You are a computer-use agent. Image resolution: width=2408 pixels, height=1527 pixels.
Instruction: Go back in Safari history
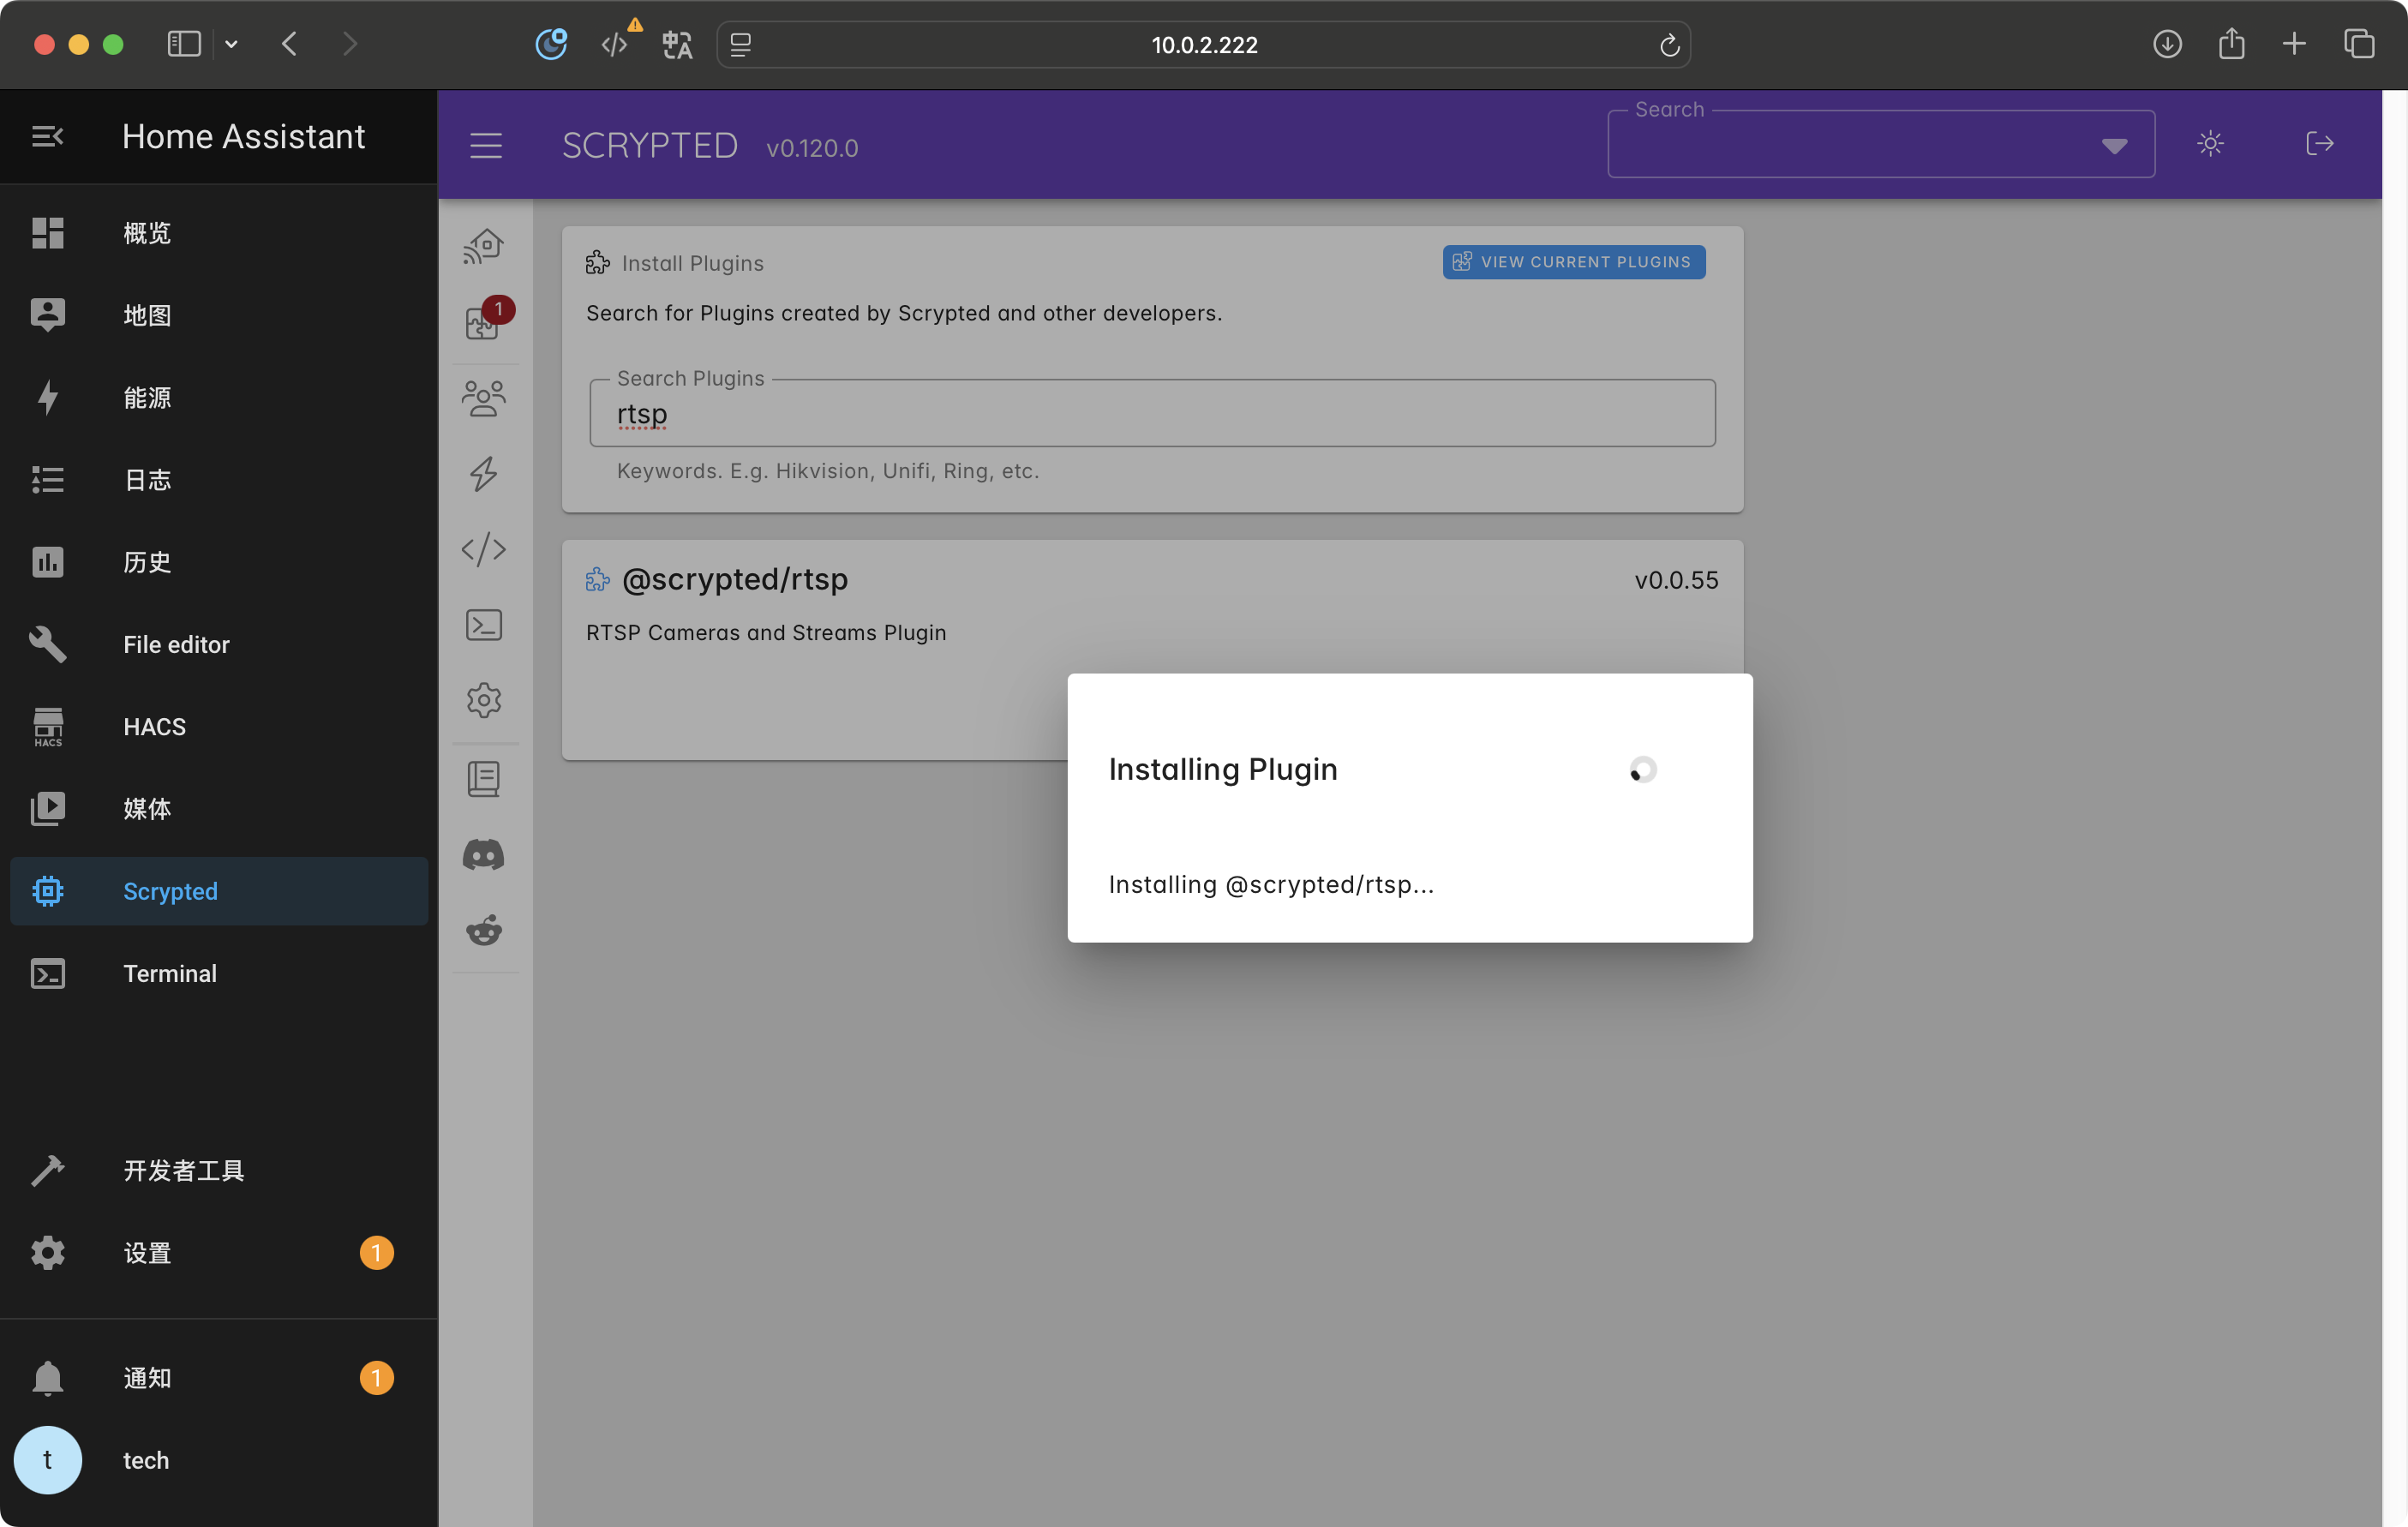(x=290, y=44)
